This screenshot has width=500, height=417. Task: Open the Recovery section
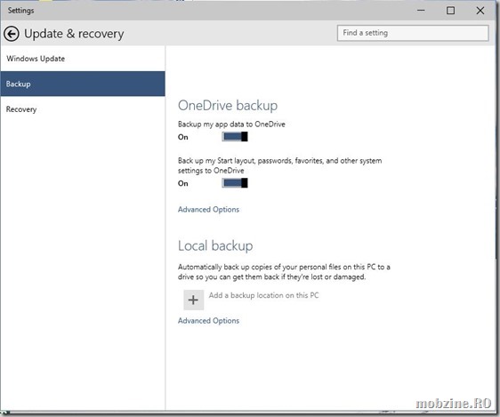83,109
